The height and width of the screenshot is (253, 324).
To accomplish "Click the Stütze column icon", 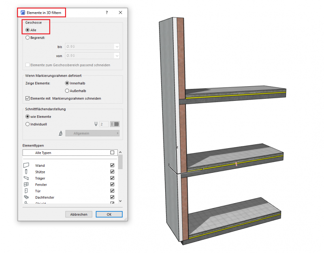I will tap(26, 172).
